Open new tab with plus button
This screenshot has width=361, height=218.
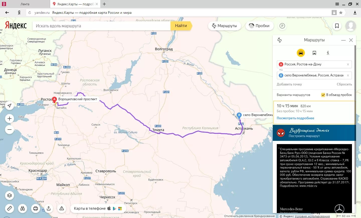click(x=104, y=4)
